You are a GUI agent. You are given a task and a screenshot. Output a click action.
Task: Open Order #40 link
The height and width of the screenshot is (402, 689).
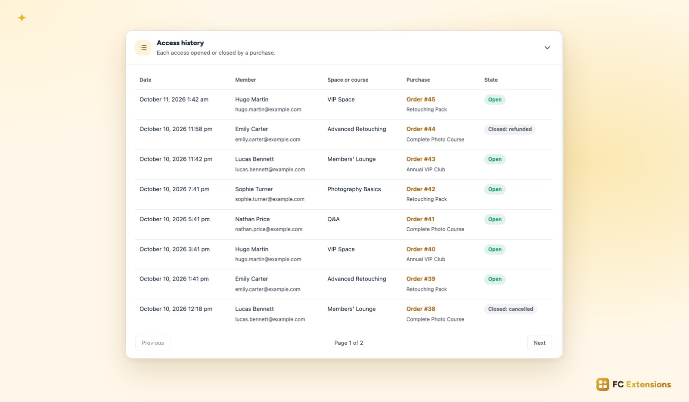tap(421, 249)
